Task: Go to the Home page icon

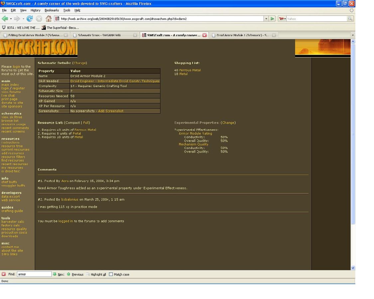Action: click(x=49, y=19)
